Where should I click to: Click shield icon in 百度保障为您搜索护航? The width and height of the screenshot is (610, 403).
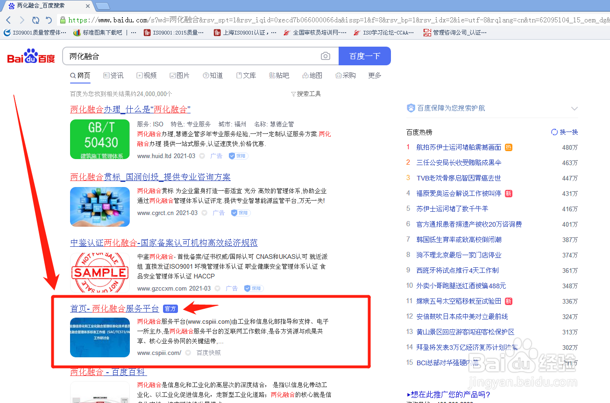[411, 108]
